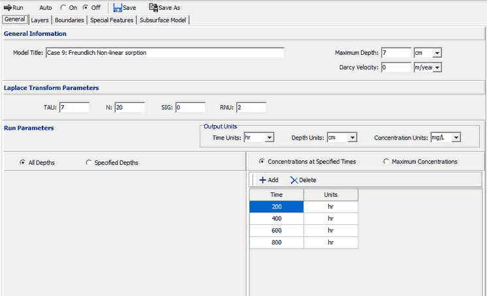Click the Darcy Velocity value field
Image resolution: width=487 pixels, height=296 pixels.
click(396, 67)
